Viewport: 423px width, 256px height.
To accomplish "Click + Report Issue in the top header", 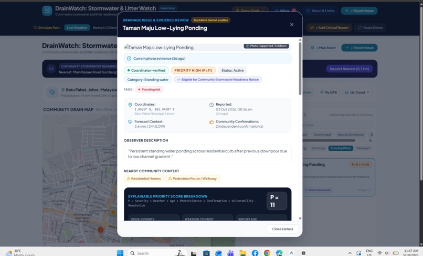I will [x=359, y=11].
